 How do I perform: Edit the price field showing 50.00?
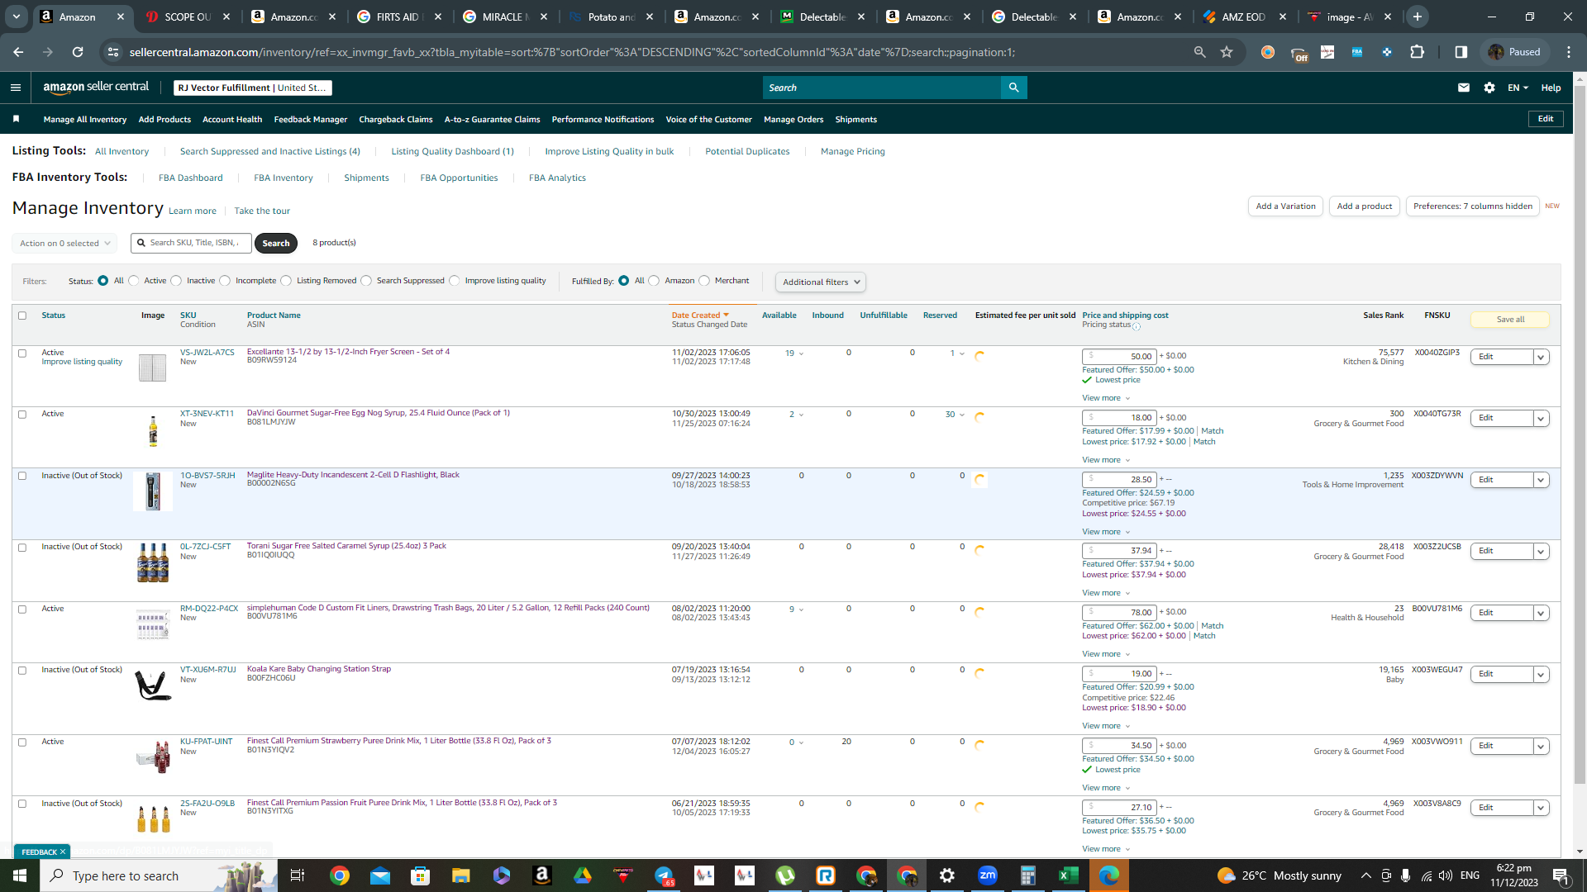[1120, 357]
